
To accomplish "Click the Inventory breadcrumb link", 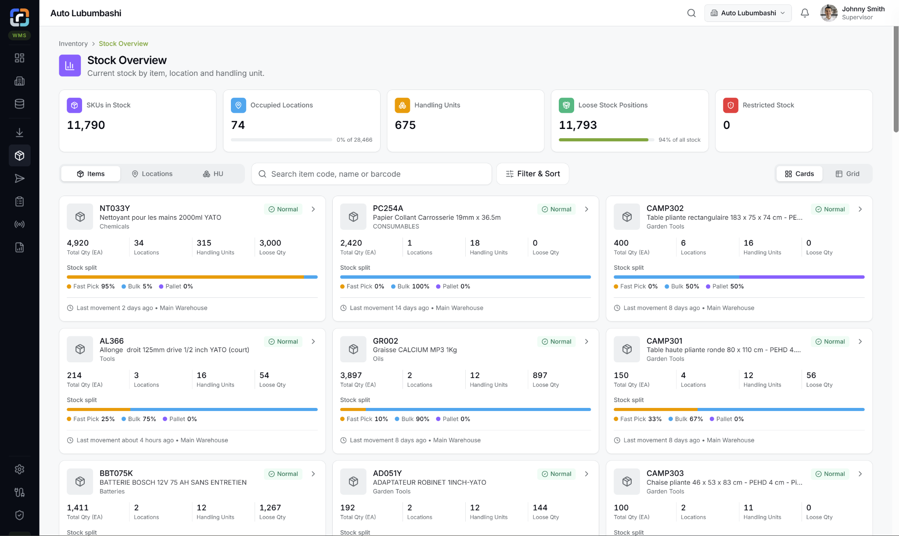I will coord(73,43).
